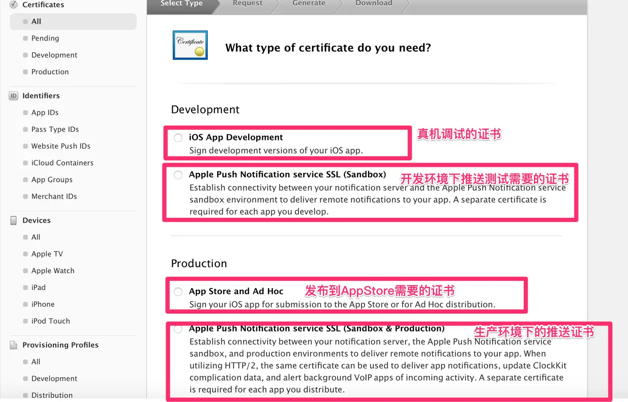The width and height of the screenshot is (628, 402).
Task: Choose APNs SSL (Sandbox & Production) radio
Action: click(178, 329)
